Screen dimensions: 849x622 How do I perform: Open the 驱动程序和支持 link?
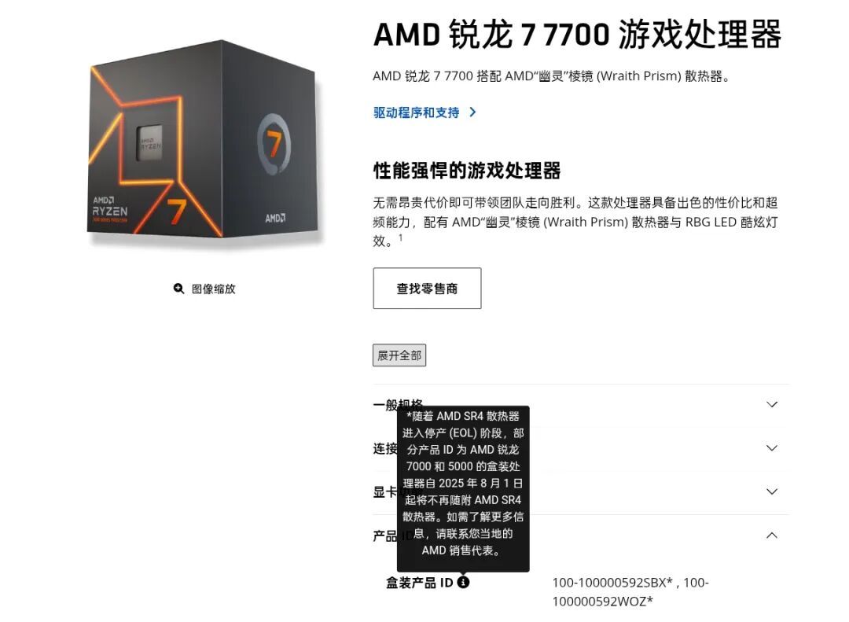(x=416, y=112)
